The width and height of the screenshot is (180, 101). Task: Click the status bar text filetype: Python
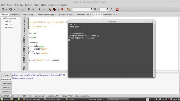coord(67,96)
